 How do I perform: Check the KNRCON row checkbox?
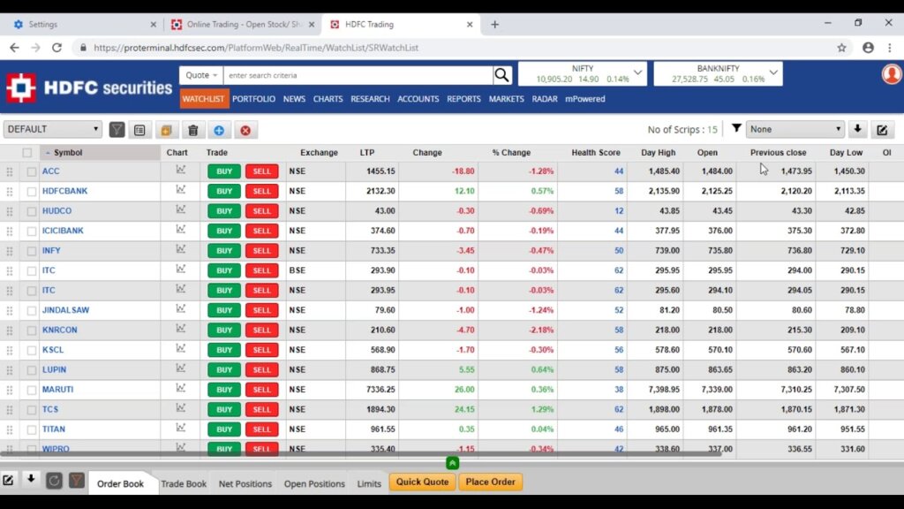point(32,330)
